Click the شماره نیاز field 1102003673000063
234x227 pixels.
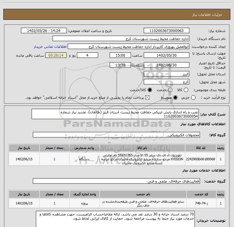click(x=167, y=30)
